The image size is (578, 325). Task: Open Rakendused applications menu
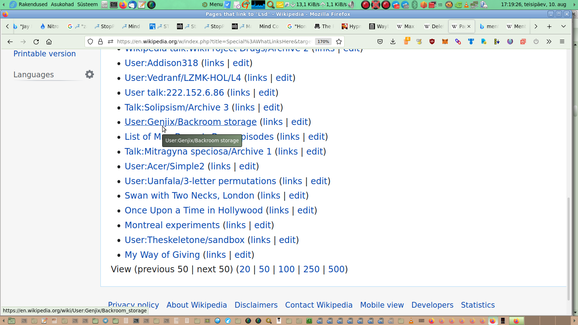click(x=33, y=4)
